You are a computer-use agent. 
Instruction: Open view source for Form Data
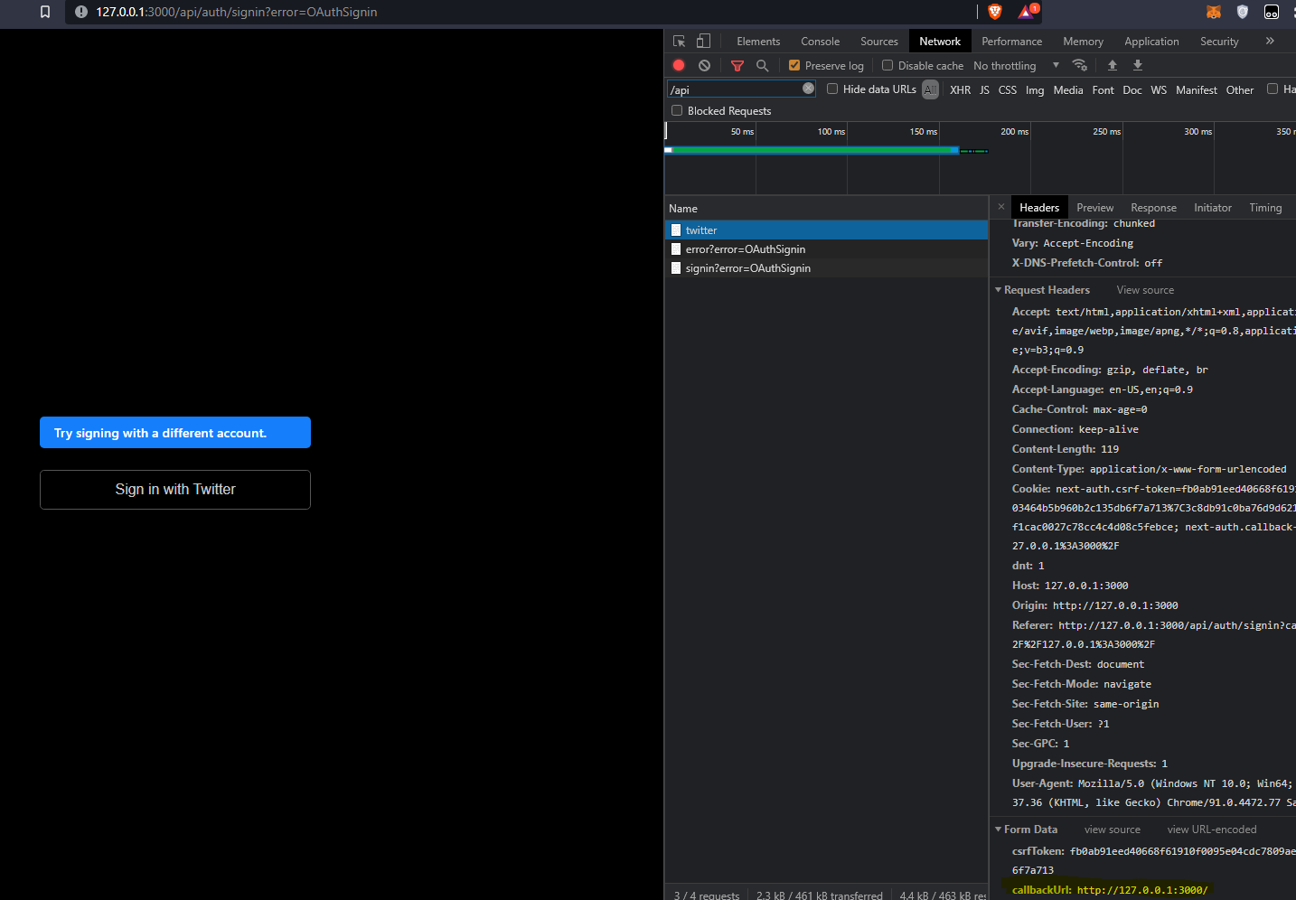coord(1112,829)
